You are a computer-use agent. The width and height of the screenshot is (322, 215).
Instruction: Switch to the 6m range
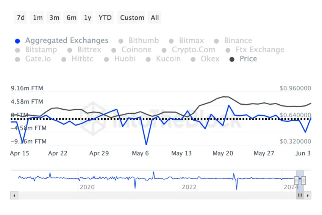[x=71, y=17]
